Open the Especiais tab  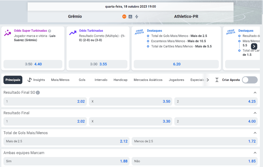click(x=198, y=80)
